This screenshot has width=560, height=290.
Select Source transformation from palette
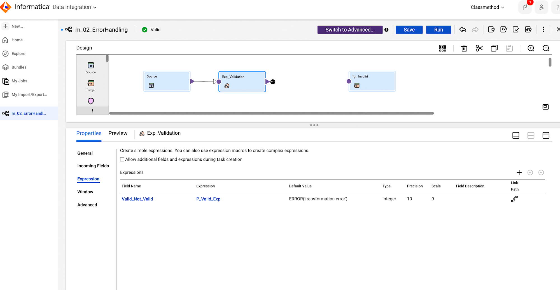(x=91, y=68)
